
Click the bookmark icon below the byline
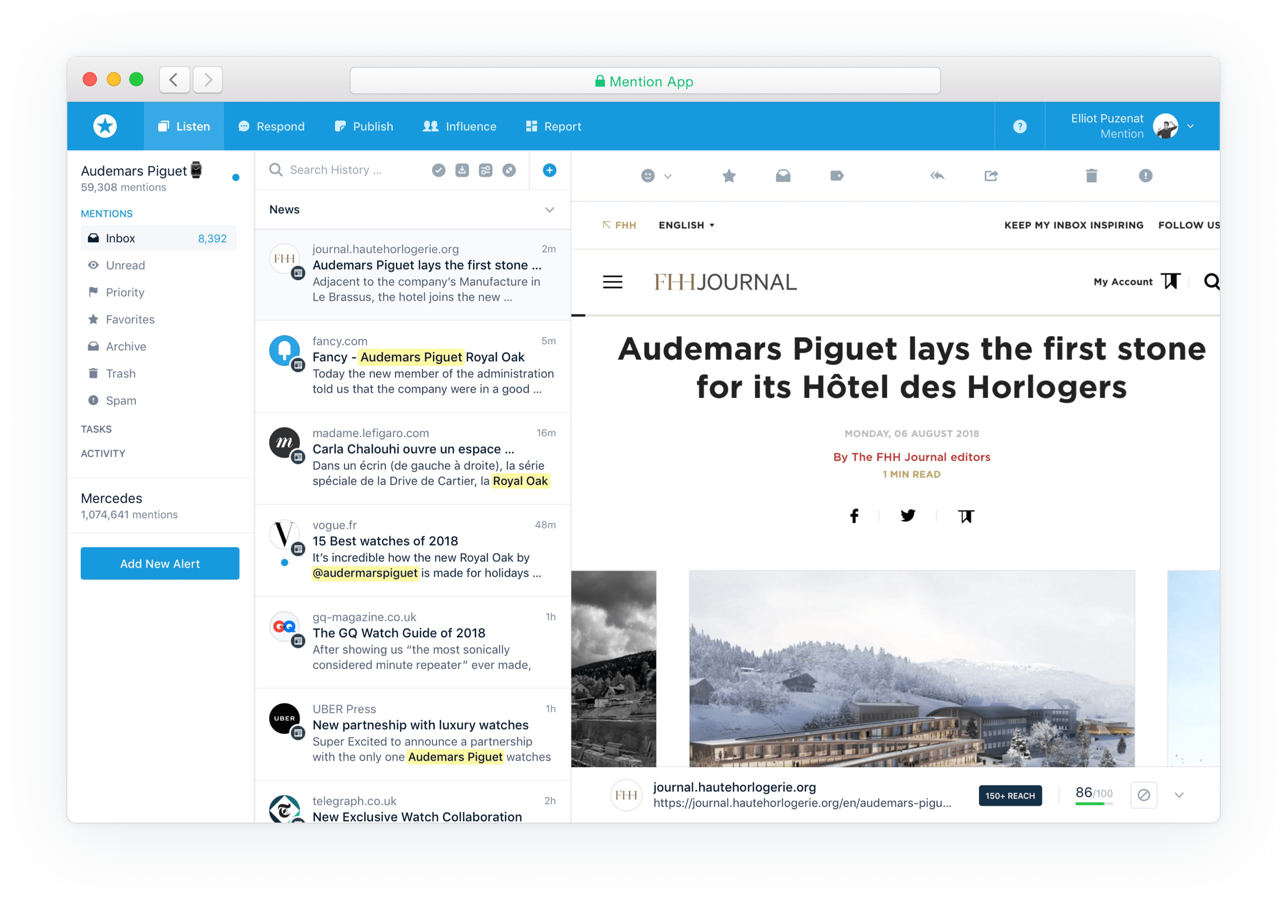(966, 516)
